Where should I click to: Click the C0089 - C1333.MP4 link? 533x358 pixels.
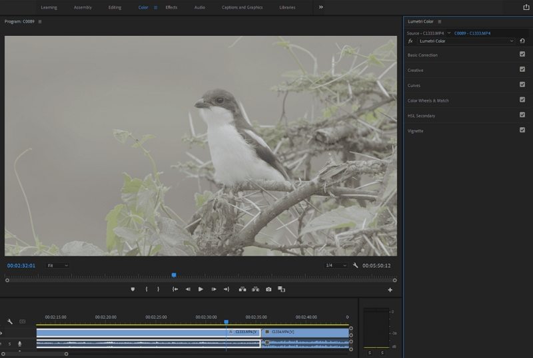[472, 33]
